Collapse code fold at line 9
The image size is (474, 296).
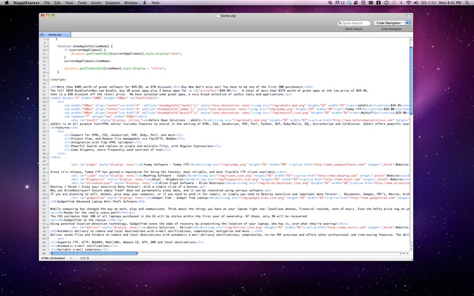point(47,46)
